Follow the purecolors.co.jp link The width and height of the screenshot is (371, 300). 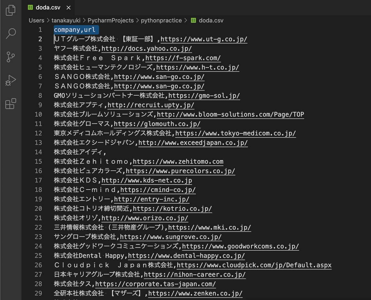coord(181,171)
